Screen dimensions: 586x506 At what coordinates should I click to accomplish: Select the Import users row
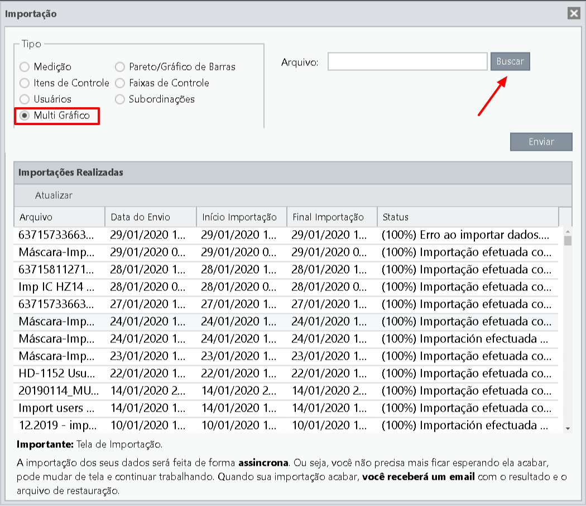coord(286,408)
